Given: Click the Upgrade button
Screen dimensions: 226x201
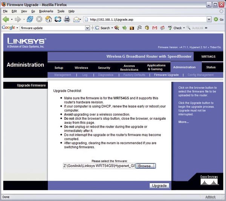Looking at the screenshot, I should (x=159, y=186).
